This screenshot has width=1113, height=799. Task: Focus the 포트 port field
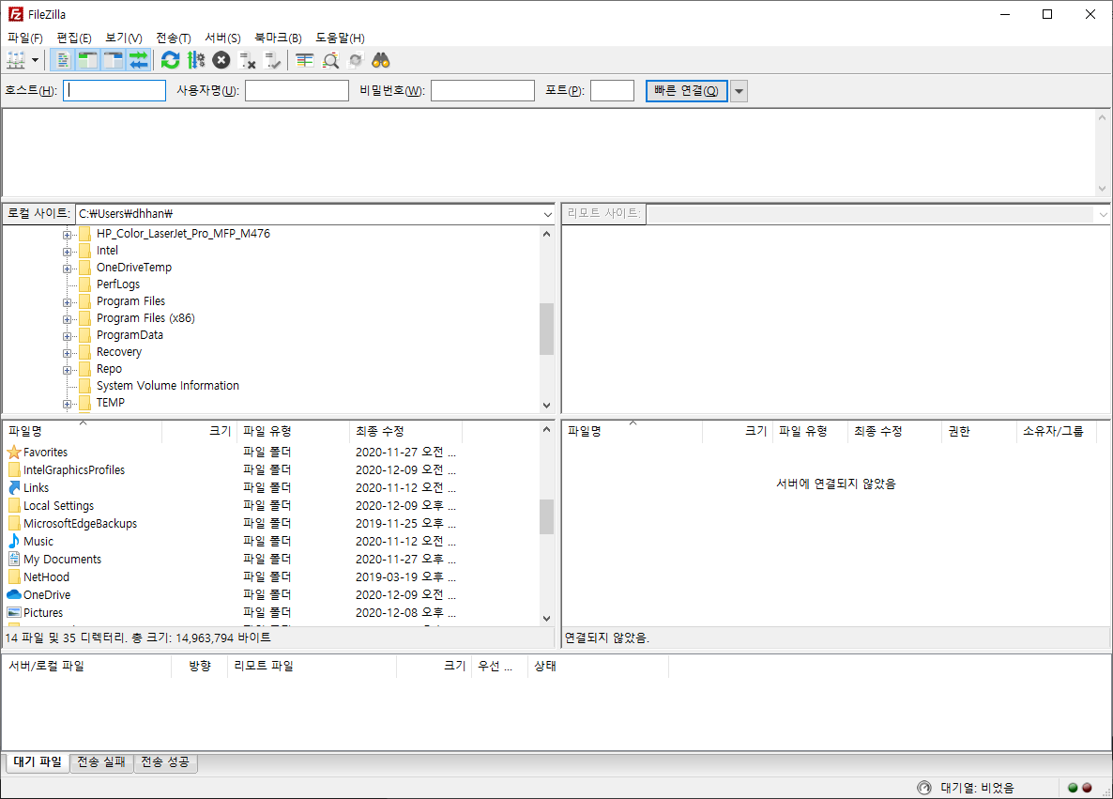(612, 90)
